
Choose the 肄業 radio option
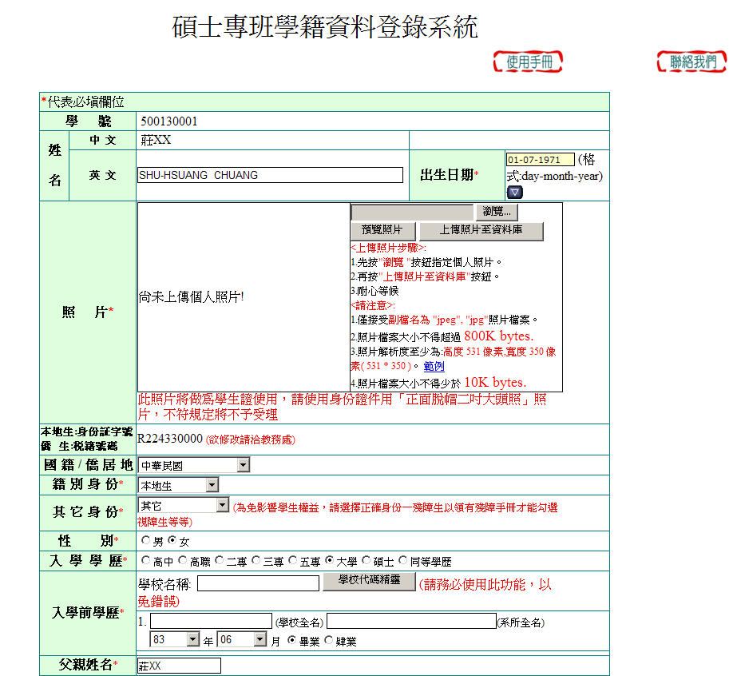pos(329,640)
